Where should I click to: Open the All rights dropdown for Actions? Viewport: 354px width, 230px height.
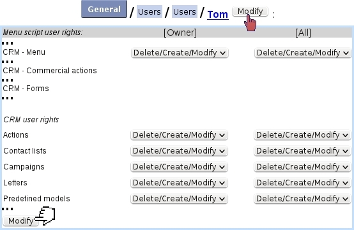point(302,135)
